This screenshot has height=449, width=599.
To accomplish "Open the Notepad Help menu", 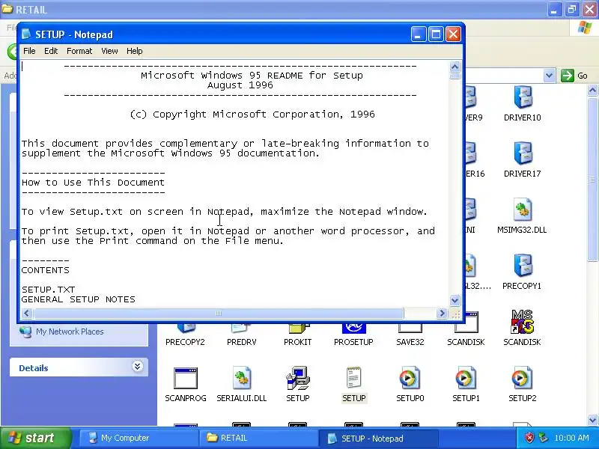I will 135,51.
